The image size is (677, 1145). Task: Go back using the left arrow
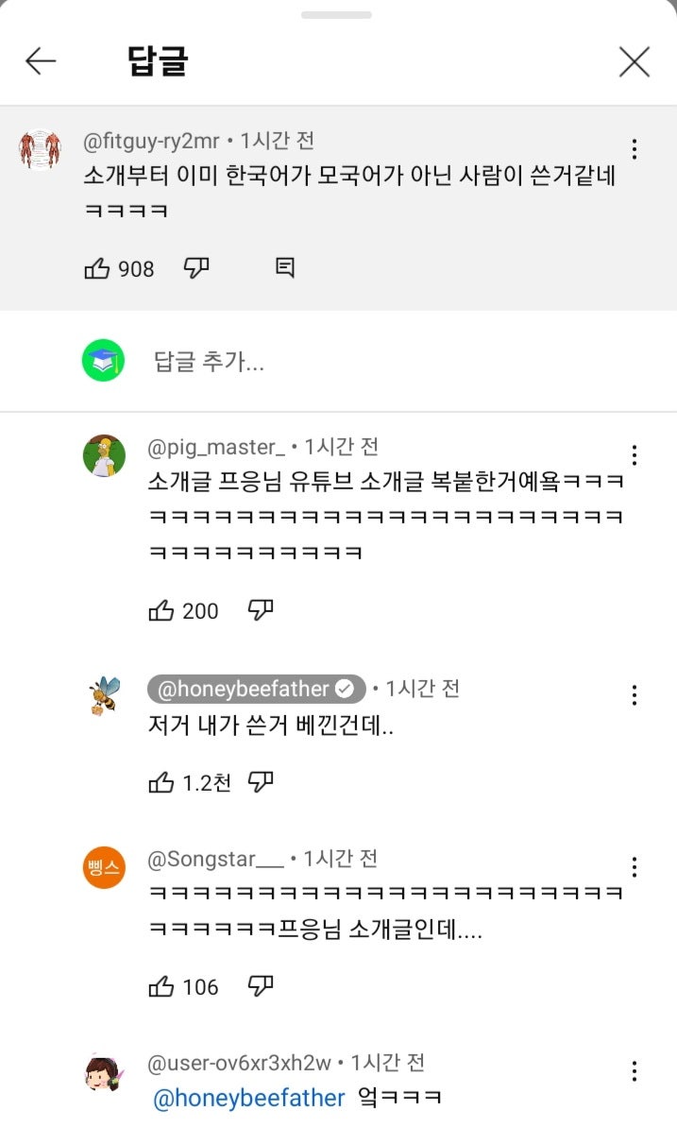[41, 62]
